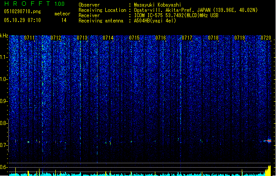The height and width of the screenshot is (176, 276).
Task: Click the 0.9 kHz axis label
Action: click(x=4, y=101)
